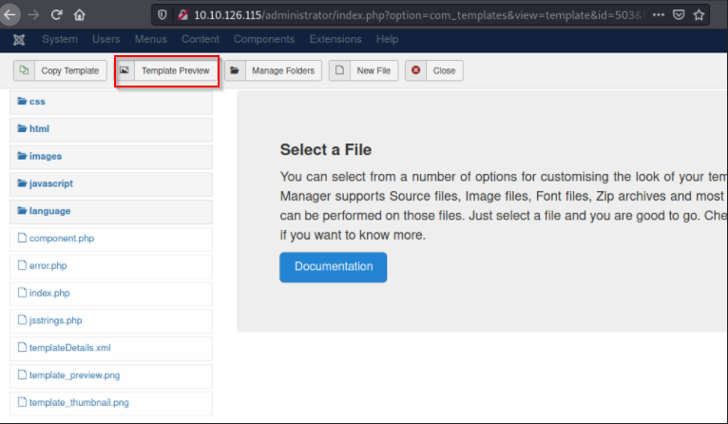Click the Joomla logo icon
Image resolution: width=728 pixels, height=424 pixels.
click(x=19, y=39)
